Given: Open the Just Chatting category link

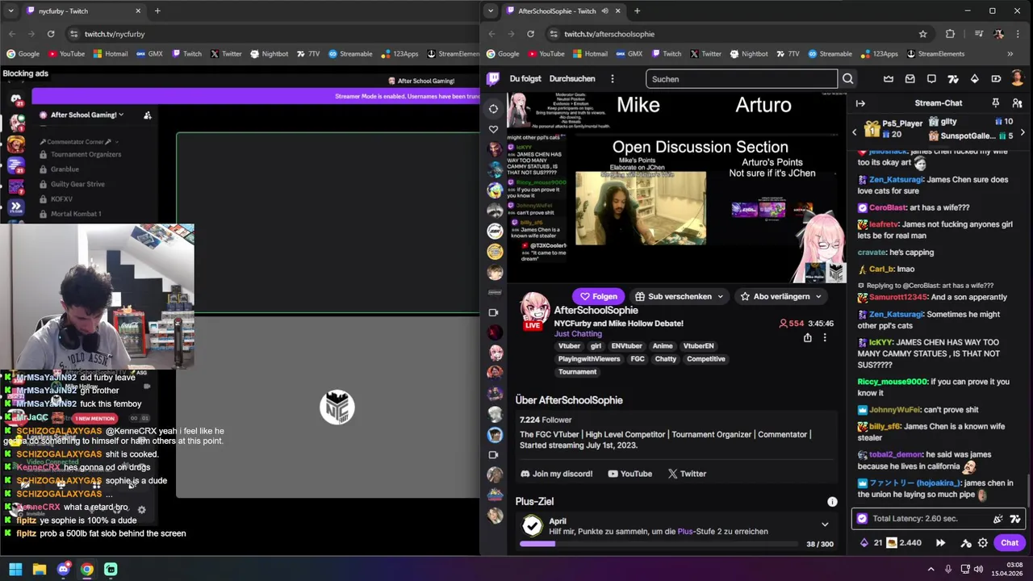Looking at the screenshot, I should click(578, 333).
